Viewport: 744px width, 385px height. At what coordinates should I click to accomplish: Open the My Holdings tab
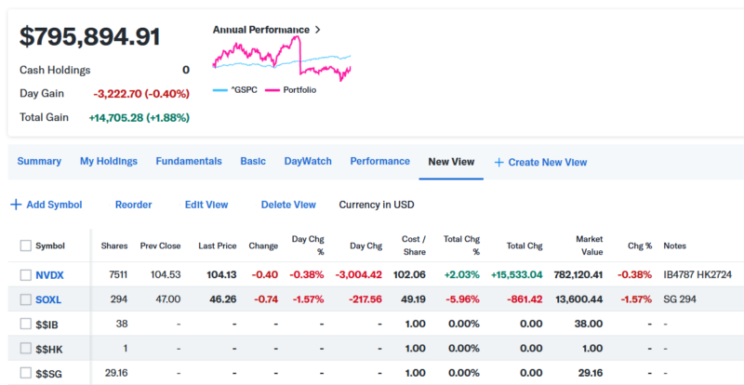point(108,162)
